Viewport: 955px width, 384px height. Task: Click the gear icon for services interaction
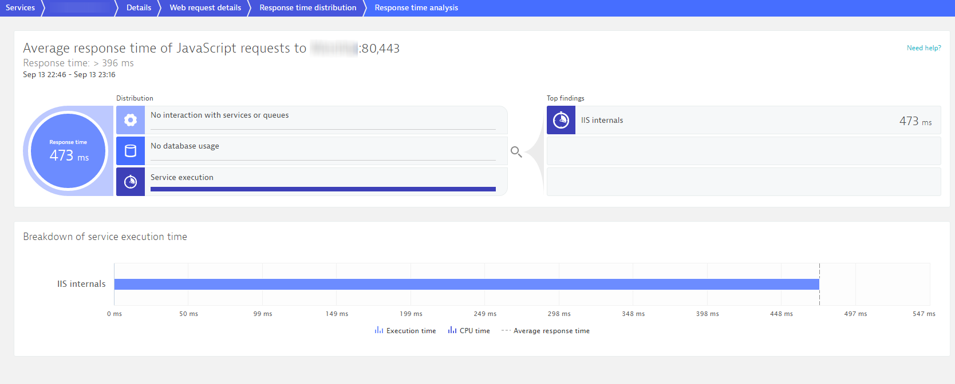[x=131, y=120]
